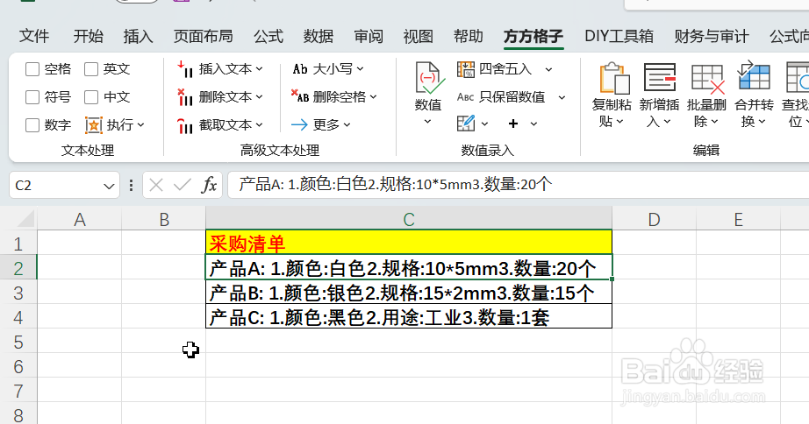The height and width of the screenshot is (424, 809).
Task: Open the 只保留数值 dropdown arrow
Action: coord(562,97)
